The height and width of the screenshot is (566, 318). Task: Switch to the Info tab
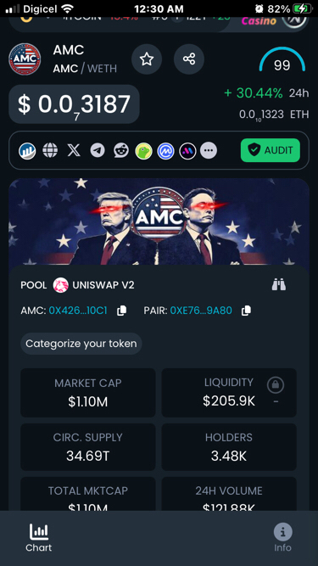tap(282, 538)
